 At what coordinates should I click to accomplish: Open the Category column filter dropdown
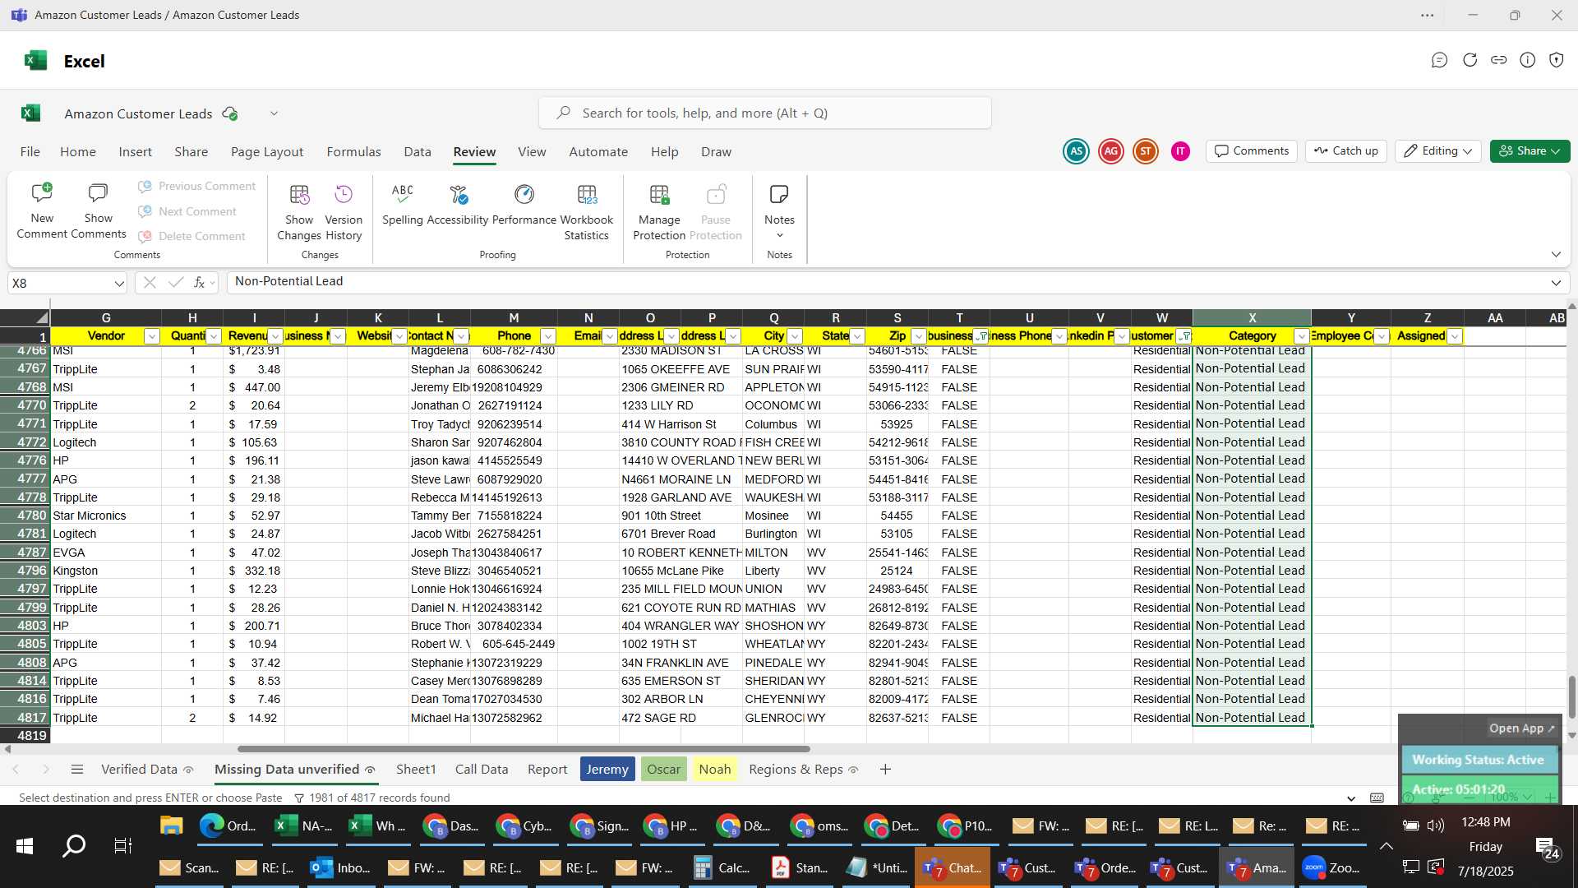click(1302, 336)
